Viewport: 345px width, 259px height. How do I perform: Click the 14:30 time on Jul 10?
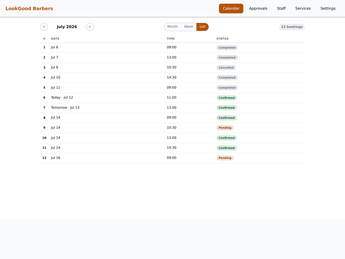172,77
